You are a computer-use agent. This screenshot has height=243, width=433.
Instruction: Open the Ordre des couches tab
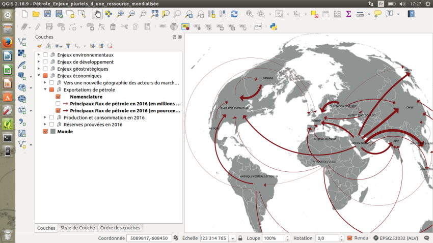click(120, 228)
